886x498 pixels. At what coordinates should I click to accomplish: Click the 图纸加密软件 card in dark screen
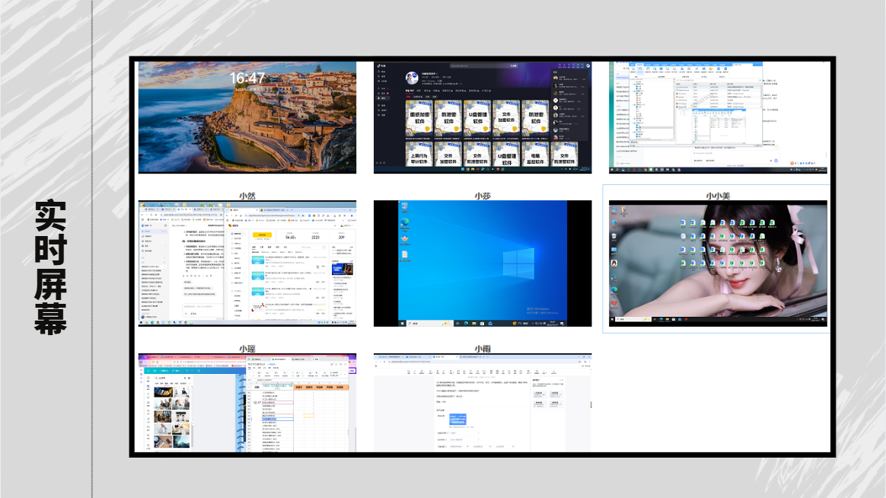419,118
